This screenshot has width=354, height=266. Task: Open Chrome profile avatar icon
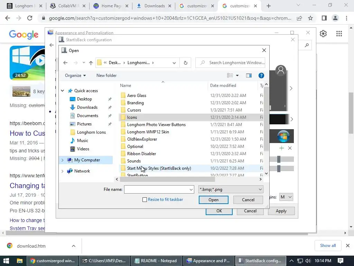[335, 18]
